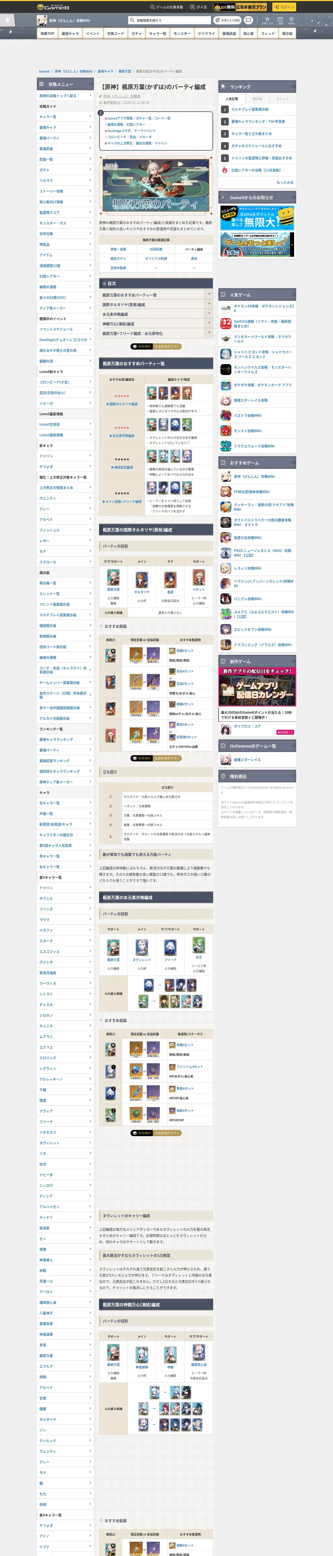The width and height of the screenshot is (333, 1556).
Task: Open the ▶国際タルタリヤ編成 link in party table
Action: coord(122,404)
